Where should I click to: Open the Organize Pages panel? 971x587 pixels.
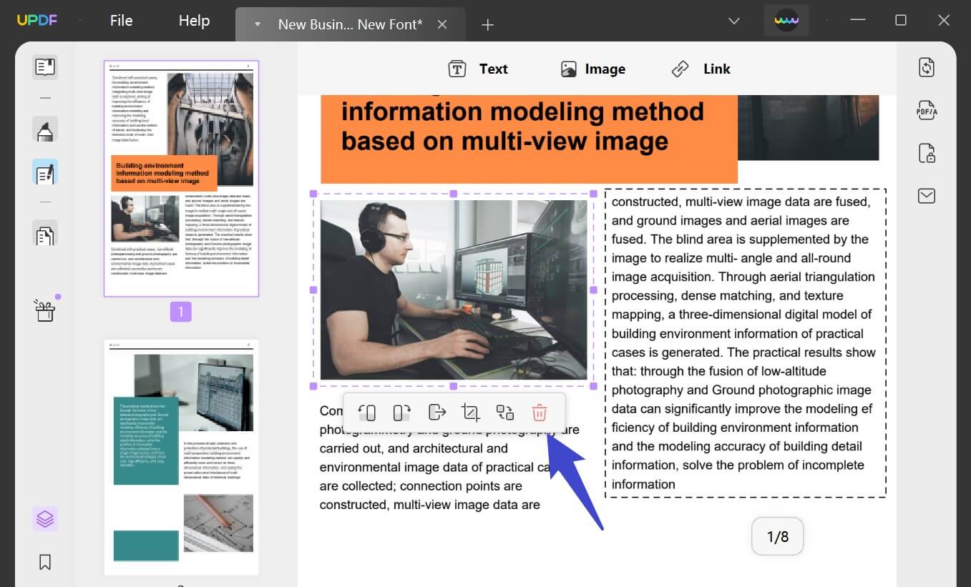click(x=45, y=234)
